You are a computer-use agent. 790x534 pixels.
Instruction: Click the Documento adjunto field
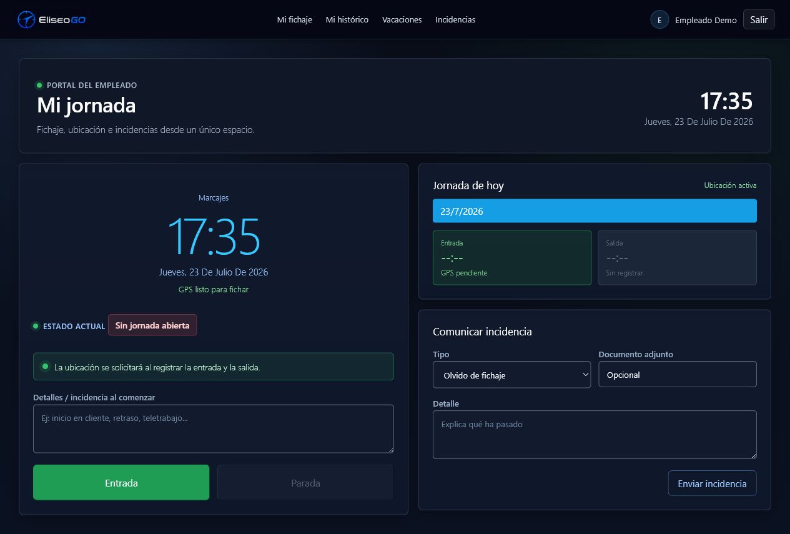(x=678, y=374)
